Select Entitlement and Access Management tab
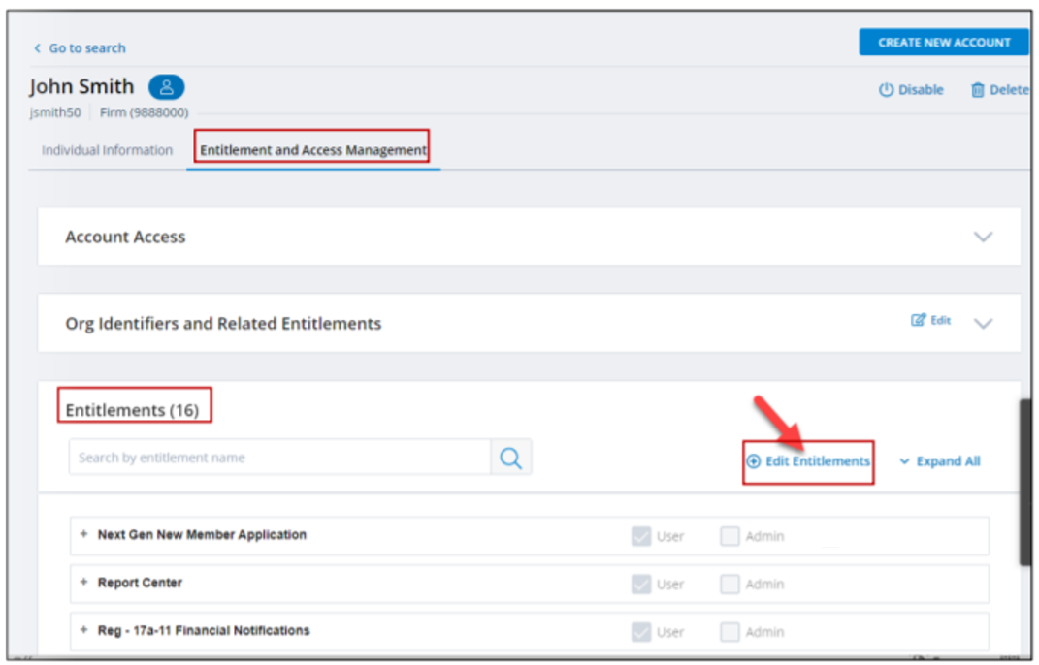Viewport: 1039px width, 665px height. [x=312, y=150]
